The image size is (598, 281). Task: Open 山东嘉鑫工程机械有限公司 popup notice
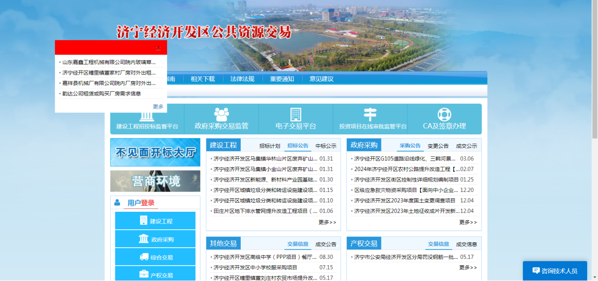pos(109,62)
